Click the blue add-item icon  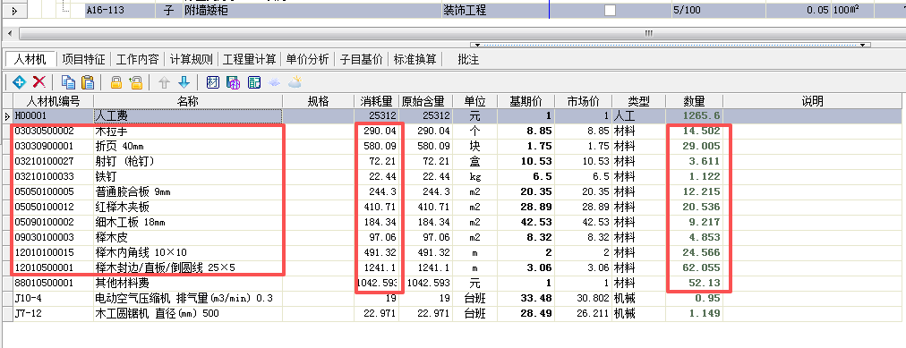20,82
